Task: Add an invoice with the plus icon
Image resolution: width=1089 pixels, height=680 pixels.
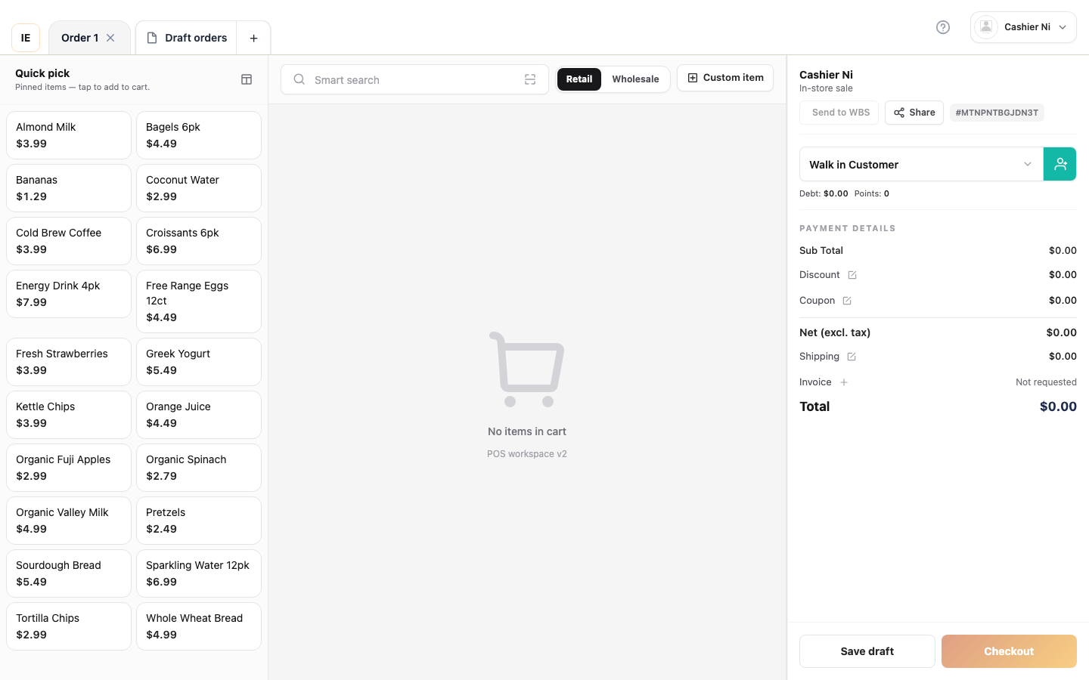Action: [844, 382]
